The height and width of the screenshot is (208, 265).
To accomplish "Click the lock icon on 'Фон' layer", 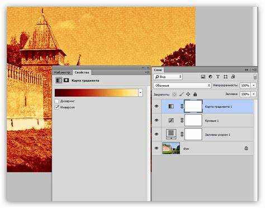I will [246, 148].
